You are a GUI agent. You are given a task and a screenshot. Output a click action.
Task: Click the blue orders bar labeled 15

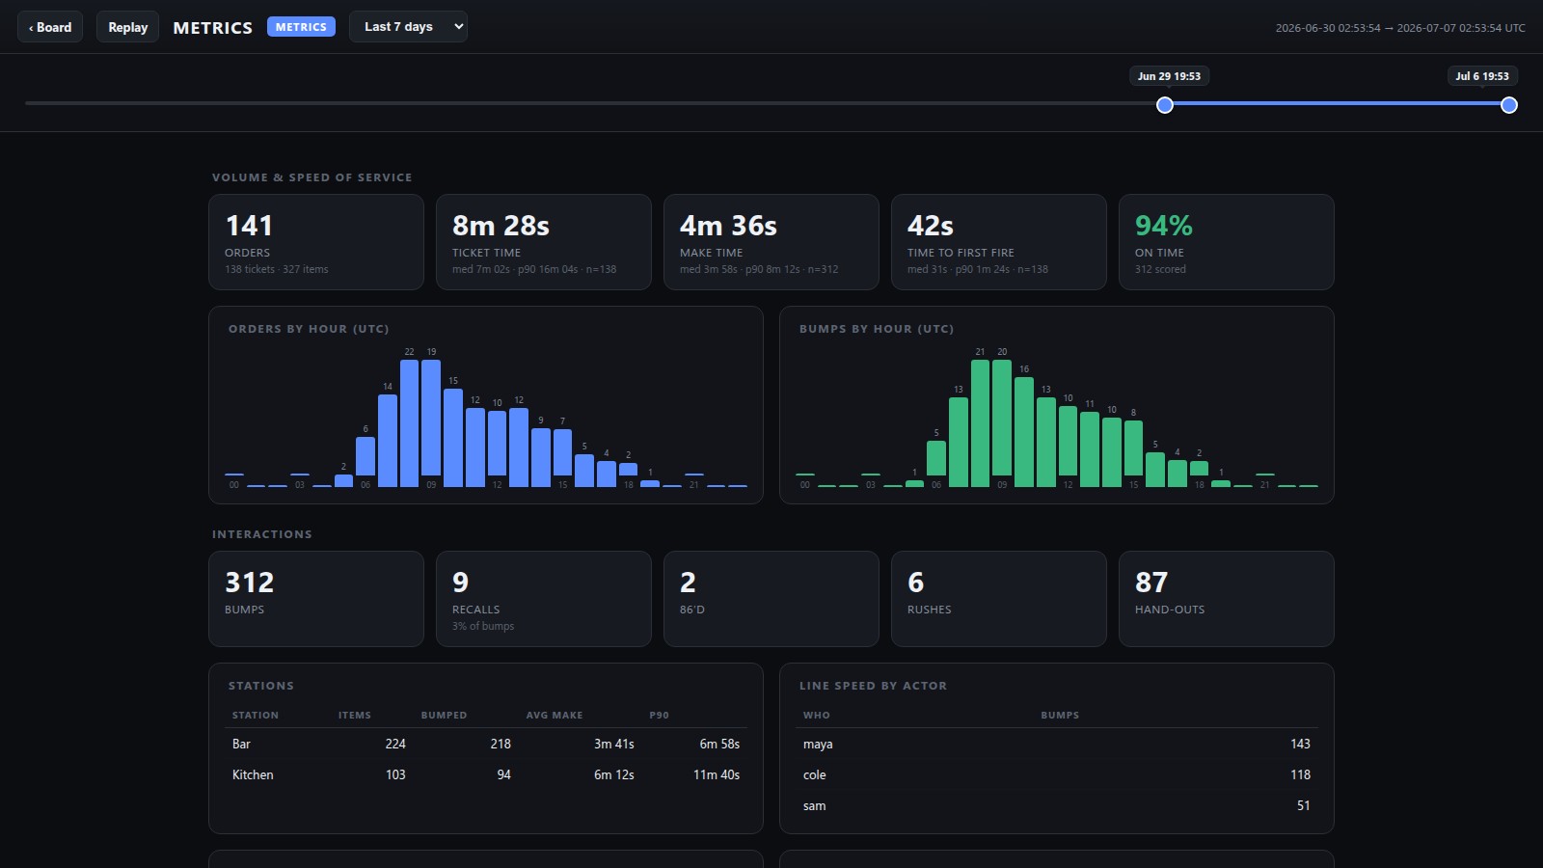click(453, 438)
